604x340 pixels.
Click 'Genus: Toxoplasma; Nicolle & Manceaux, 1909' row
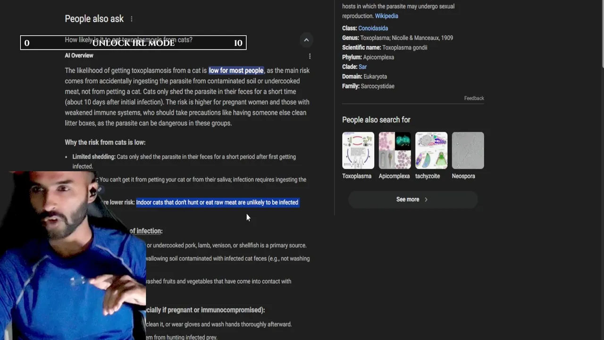tap(397, 38)
